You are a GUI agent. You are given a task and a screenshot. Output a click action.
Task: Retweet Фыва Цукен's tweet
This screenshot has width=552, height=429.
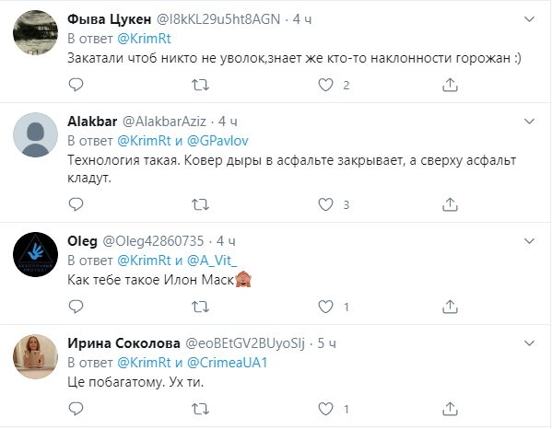pyautogui.click(x=200, y=85)
